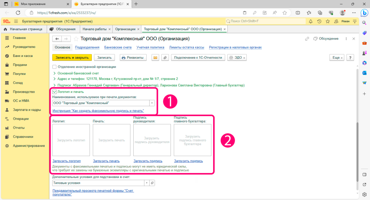Open the Еще dropdown menu
The image size is (370, 200).
(337, 58)
